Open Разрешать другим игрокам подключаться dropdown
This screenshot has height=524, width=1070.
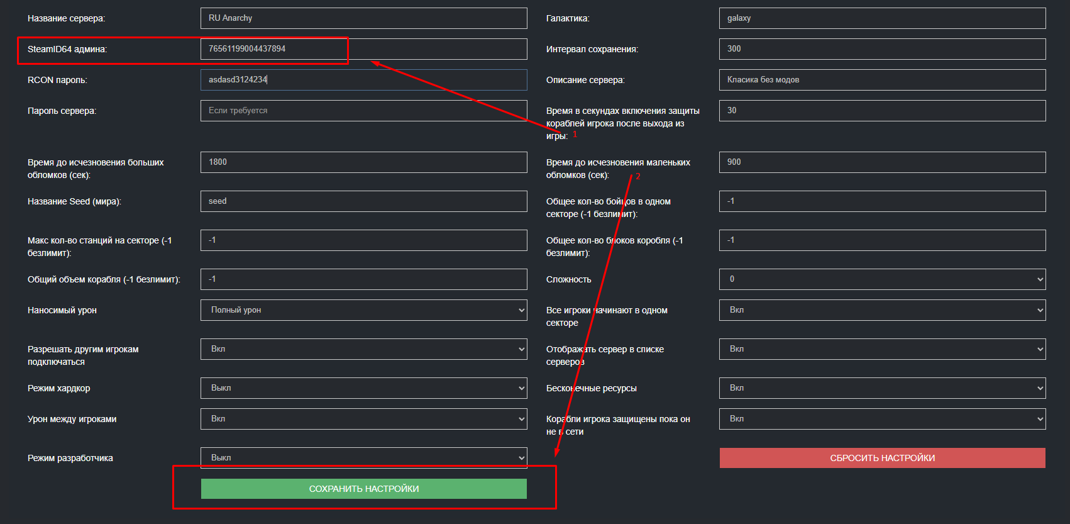[x=363, y=349]
